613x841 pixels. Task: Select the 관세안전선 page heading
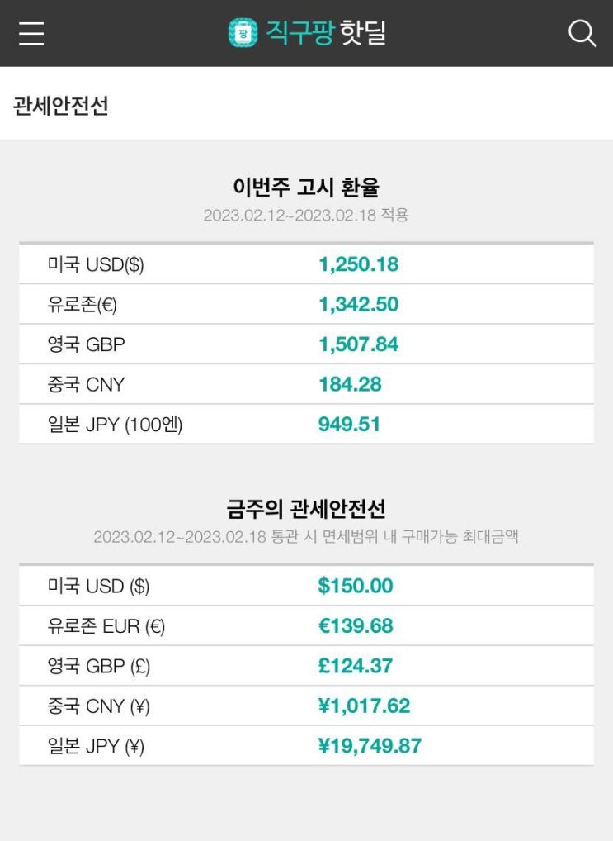pyautogui.click(x=61, y=106)
